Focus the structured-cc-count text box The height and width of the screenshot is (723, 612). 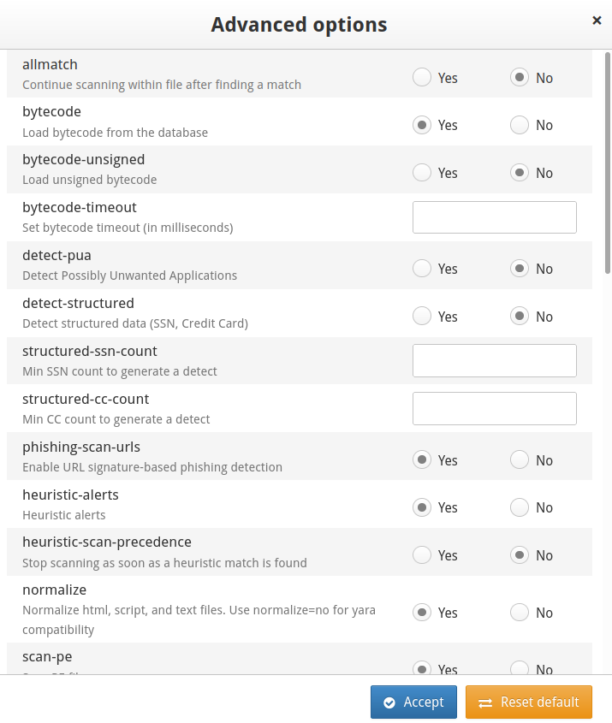[494, 409]
